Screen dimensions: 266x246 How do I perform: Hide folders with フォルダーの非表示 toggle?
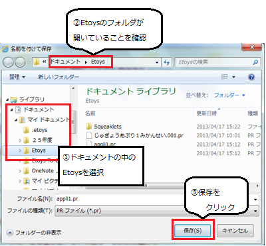(x=34, y=233)
